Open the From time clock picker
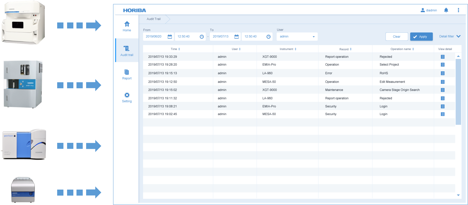Image resolution: width=468 pixels, height=205 pixels. [202, 37]
